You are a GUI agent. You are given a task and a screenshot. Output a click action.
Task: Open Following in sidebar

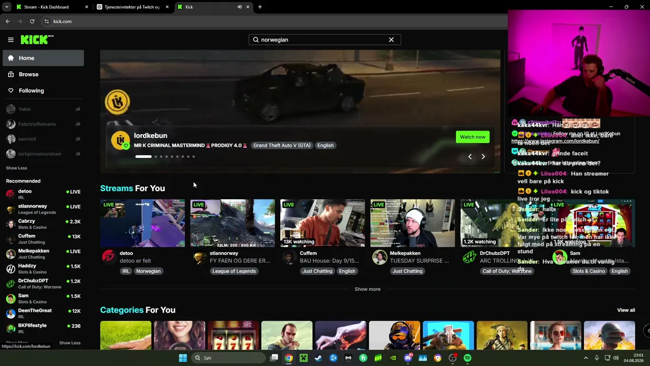click(43, 90)
